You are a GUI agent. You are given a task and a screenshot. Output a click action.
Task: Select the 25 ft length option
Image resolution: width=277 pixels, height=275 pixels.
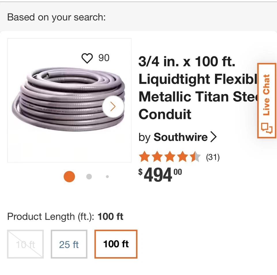[x=69, y=244]
